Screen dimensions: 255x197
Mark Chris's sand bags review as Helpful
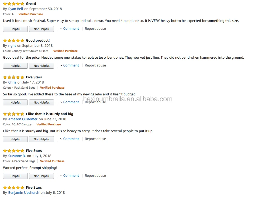[15, 102]
